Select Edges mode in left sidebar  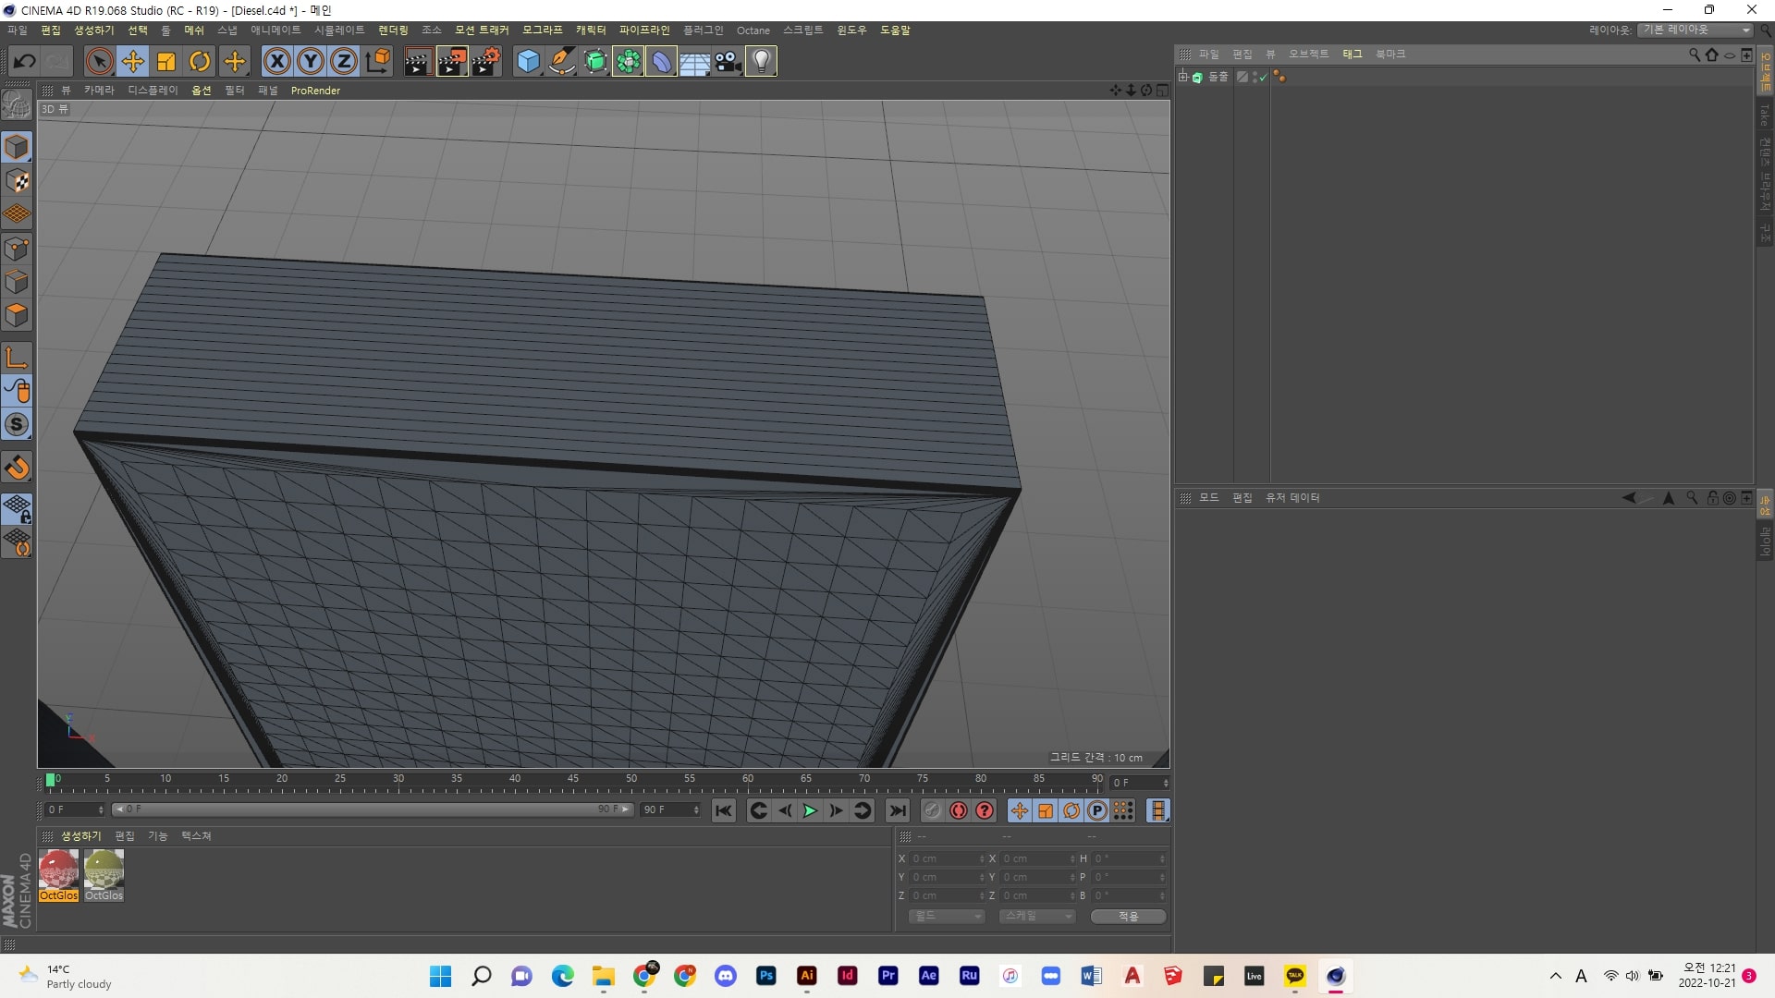coord(17,282)
